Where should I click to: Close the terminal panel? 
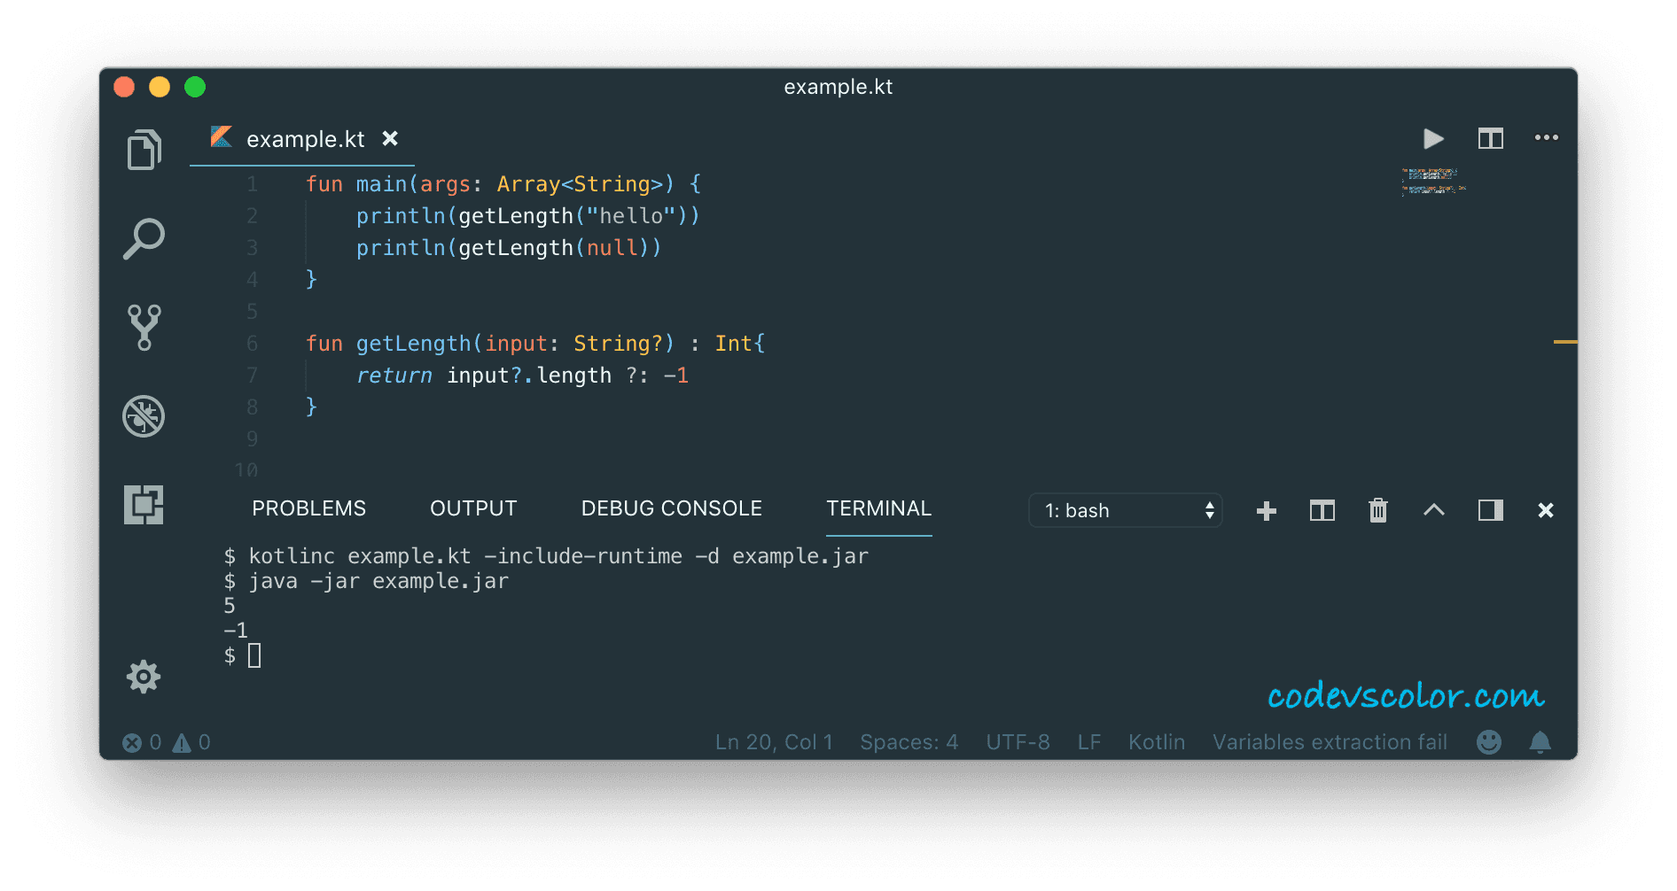coord(1546,510)
